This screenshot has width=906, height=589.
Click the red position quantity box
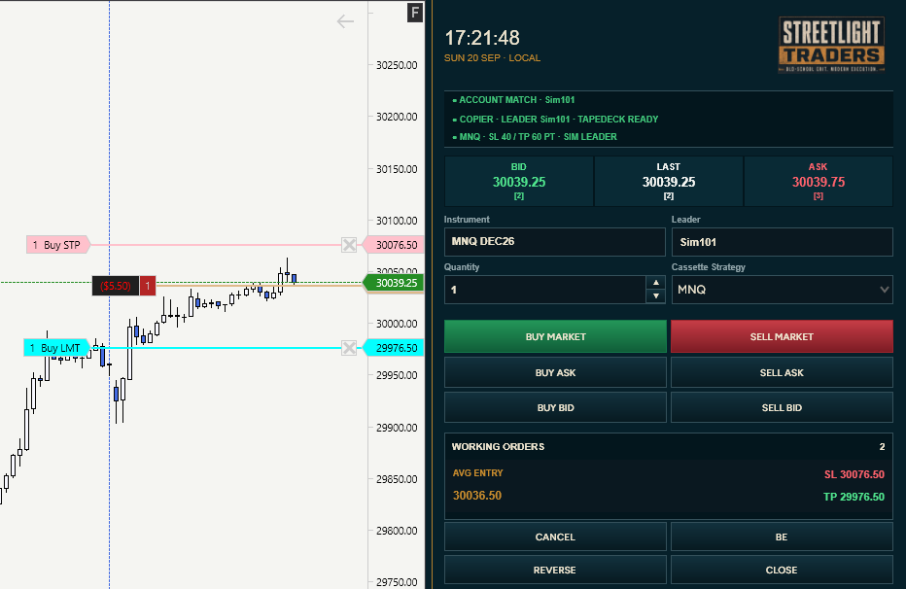tap(148, 286)
